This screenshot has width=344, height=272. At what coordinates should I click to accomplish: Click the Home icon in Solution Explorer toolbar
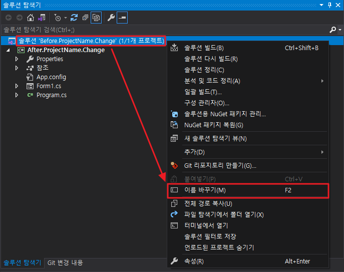(31, 18)
